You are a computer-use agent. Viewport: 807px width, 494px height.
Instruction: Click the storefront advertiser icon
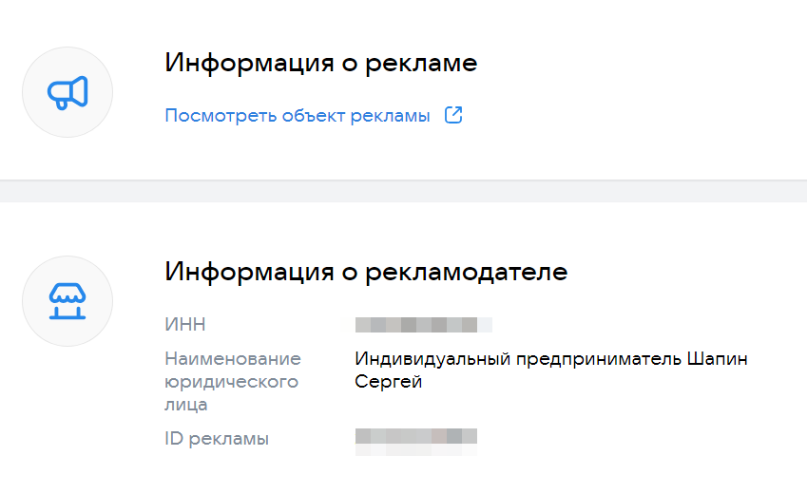point(67,301)
